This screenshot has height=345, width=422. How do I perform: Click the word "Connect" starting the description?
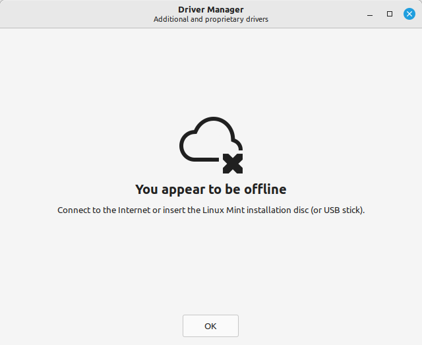[x=74, y=210]
